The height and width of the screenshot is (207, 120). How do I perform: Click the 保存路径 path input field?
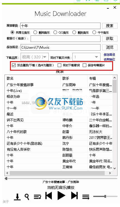point(60,47)
